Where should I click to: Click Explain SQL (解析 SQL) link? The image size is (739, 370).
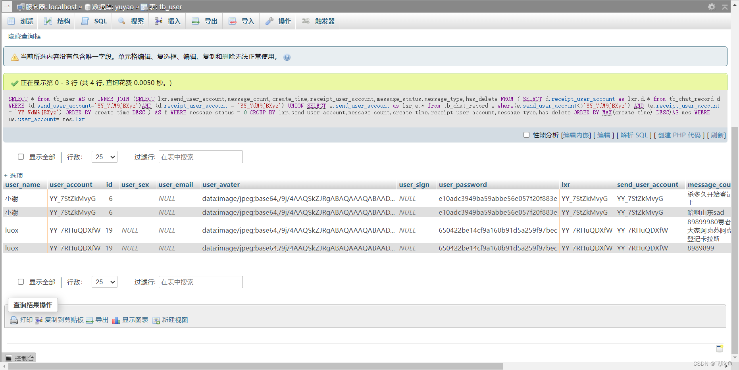point(634,135)
